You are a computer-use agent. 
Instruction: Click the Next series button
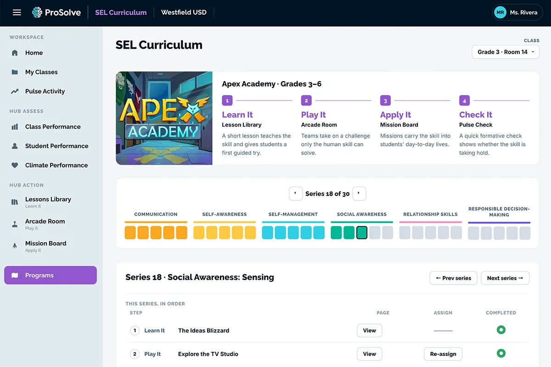505,278
